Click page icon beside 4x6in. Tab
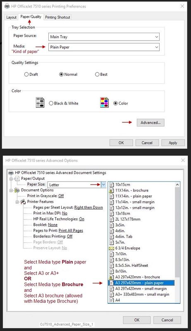The width and height of the screenshot is (191, 331). coord(112,237)
